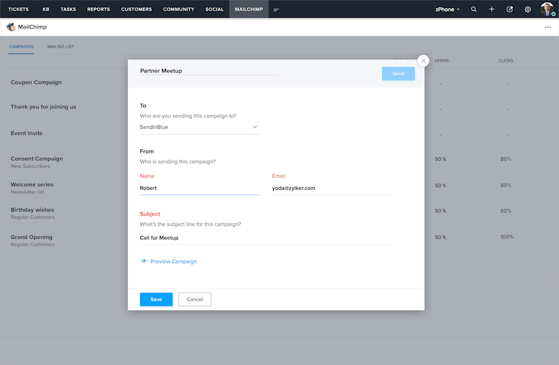Select the CAMPAIGNS tab

[x=21, y=47]
